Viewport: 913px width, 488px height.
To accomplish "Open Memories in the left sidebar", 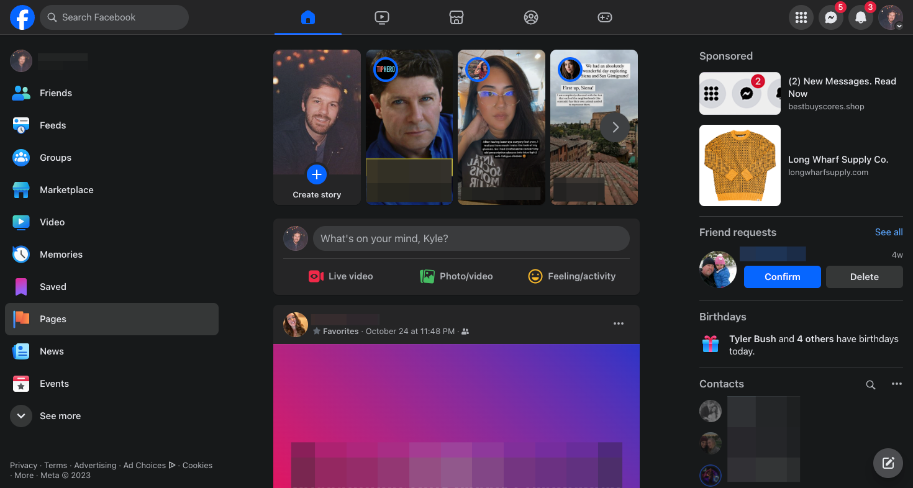I will click(112, 255).
